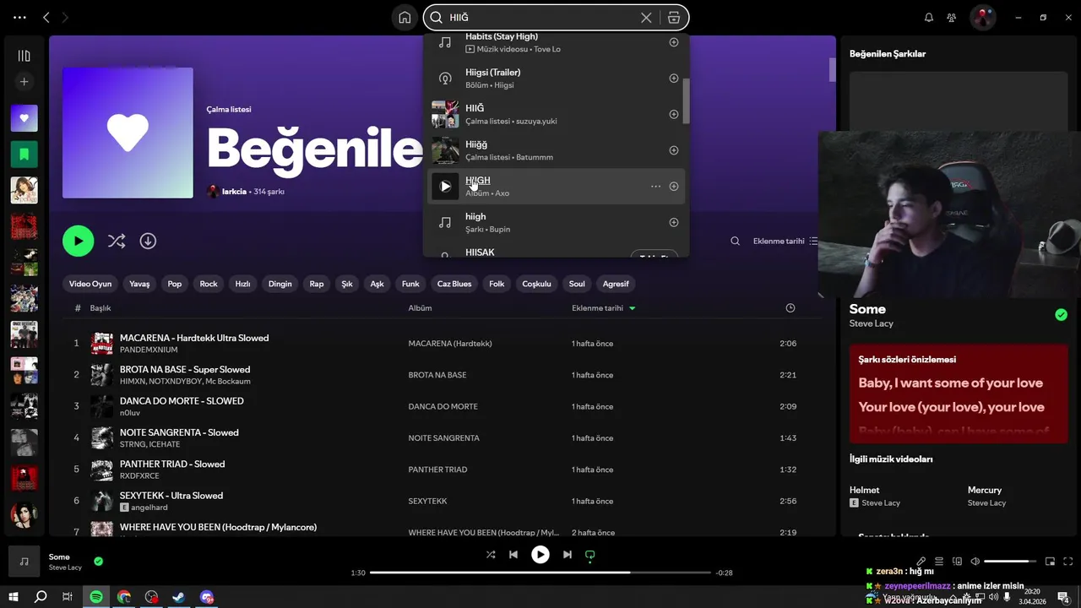Open BROTA NA BASE album link
1081x608 pixels.
(x=437, y=375)
